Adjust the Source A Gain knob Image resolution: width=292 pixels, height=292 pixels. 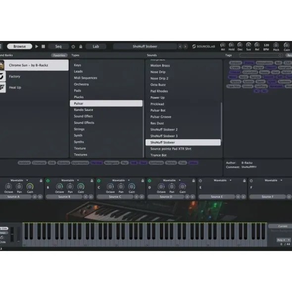30,186
